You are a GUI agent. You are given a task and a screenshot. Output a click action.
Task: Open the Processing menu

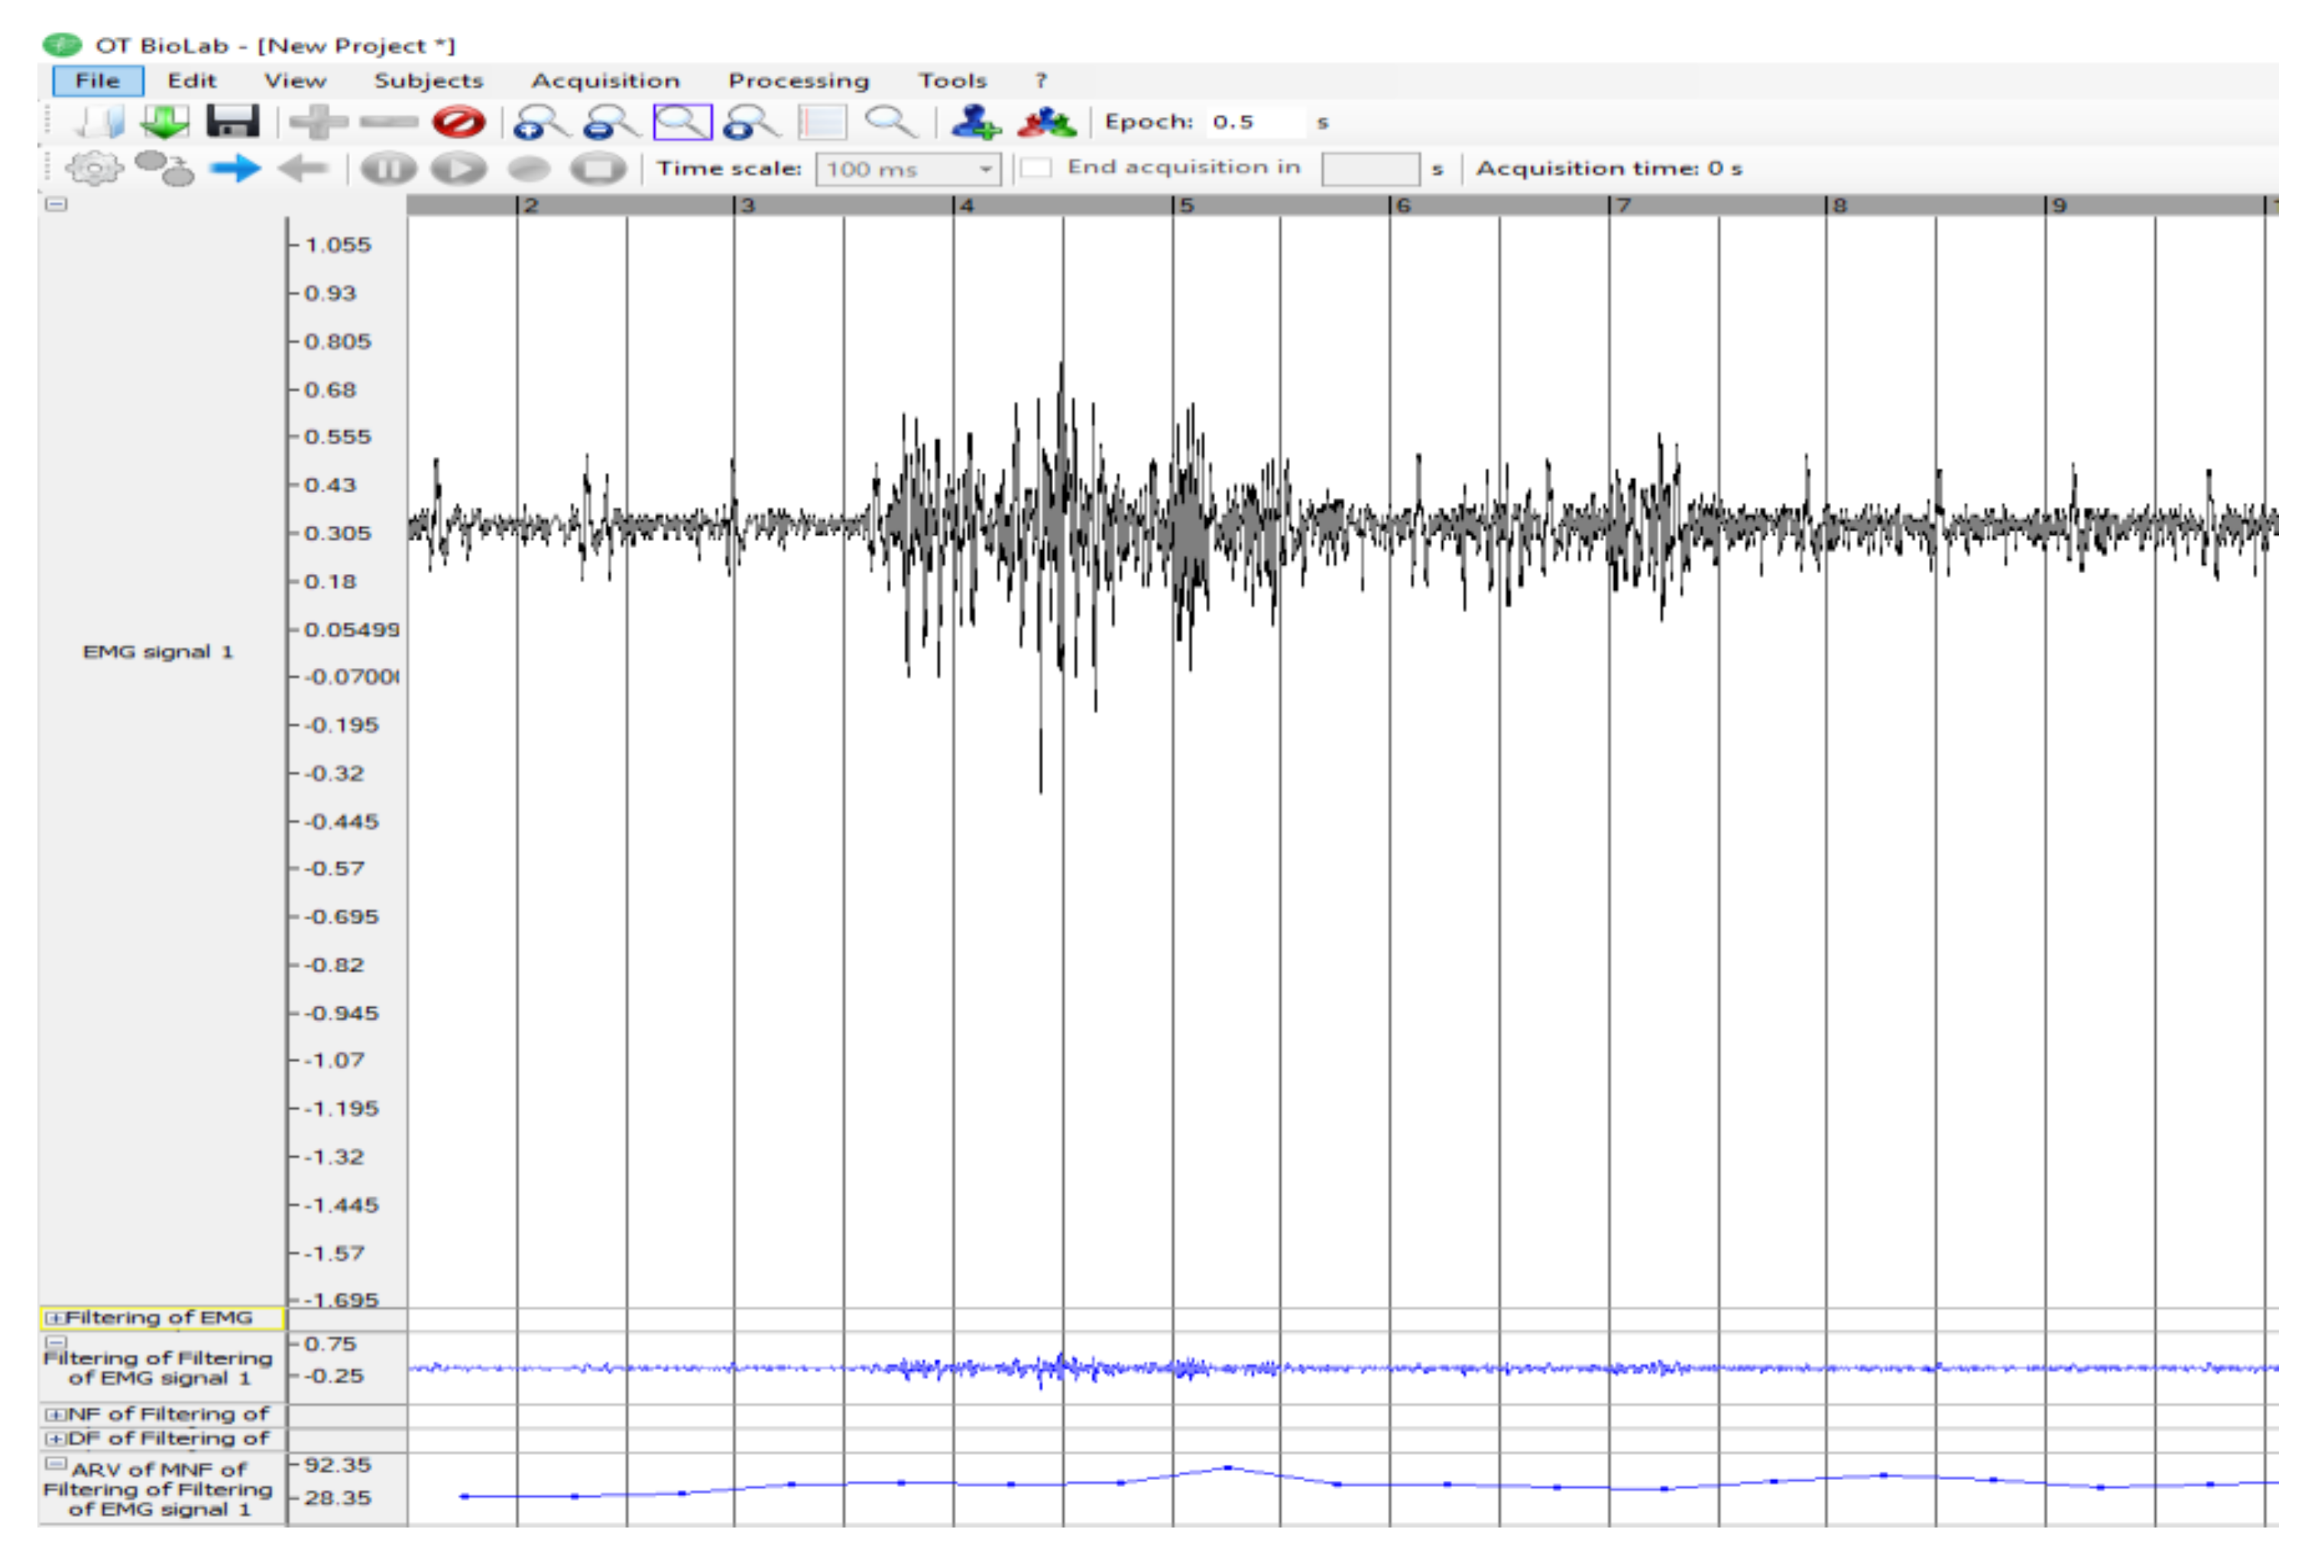click(x=798, y=81)
